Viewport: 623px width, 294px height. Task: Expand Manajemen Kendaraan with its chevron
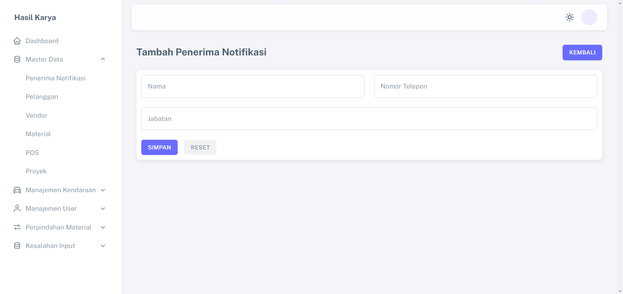coord(103,190)
